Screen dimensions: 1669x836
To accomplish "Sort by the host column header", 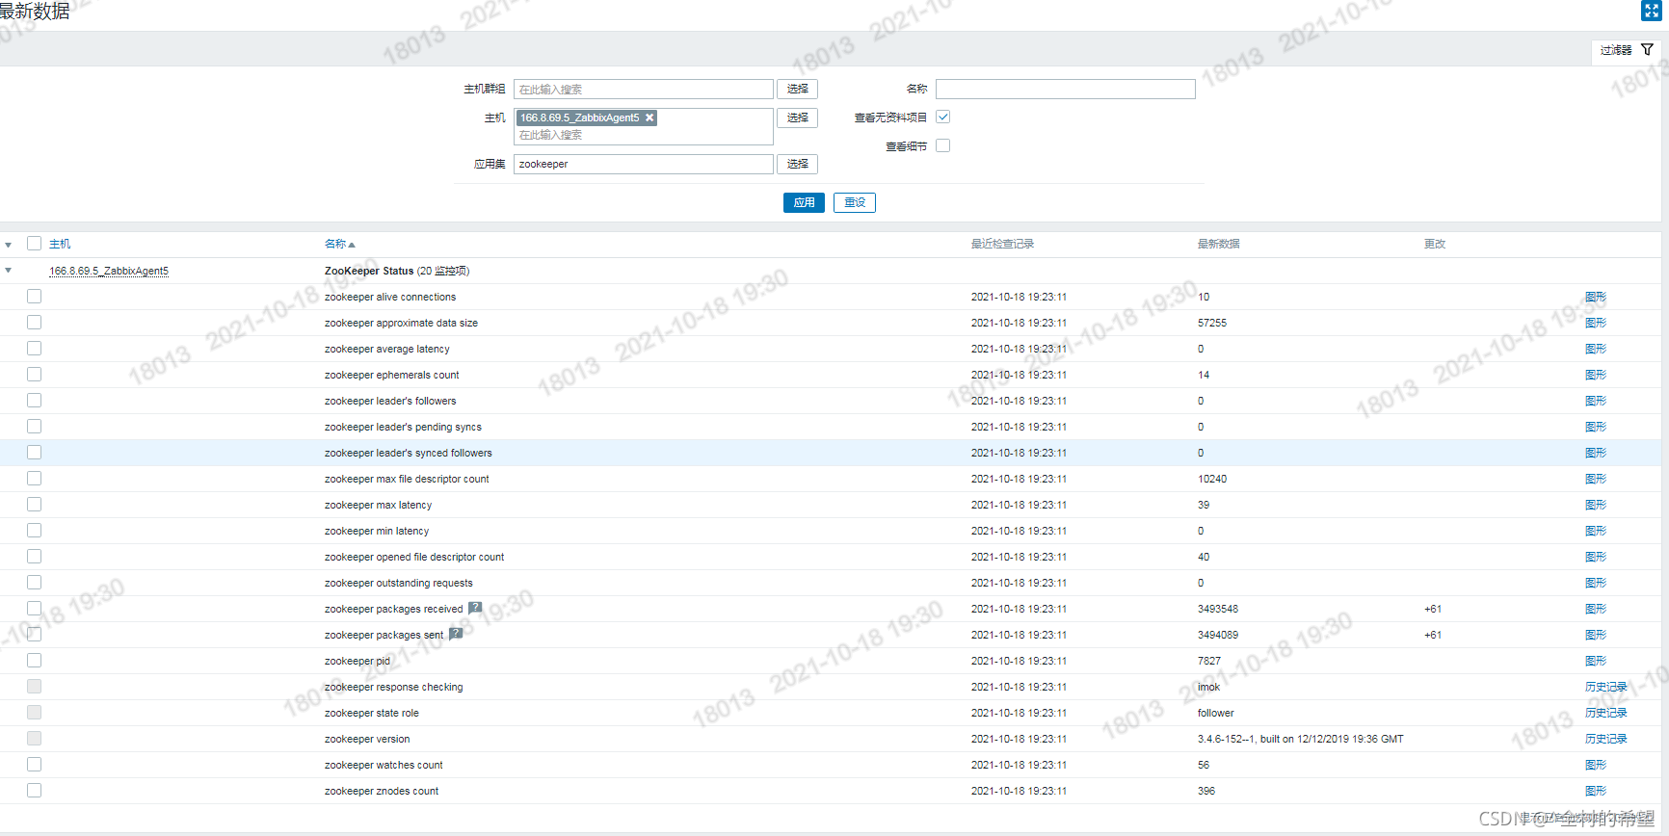I will (x=60, y=244).
